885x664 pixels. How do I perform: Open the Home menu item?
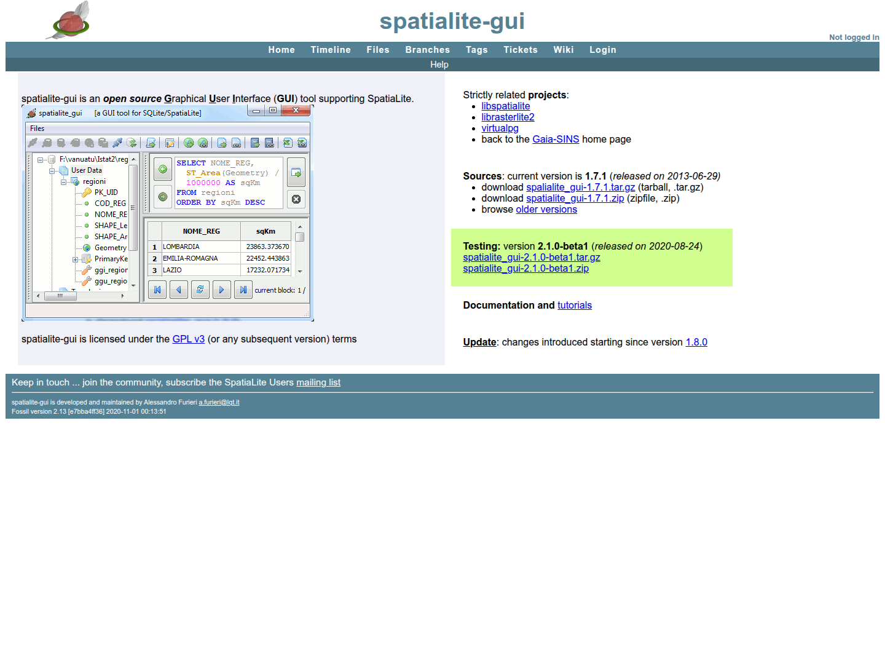[x=281, y=50]
